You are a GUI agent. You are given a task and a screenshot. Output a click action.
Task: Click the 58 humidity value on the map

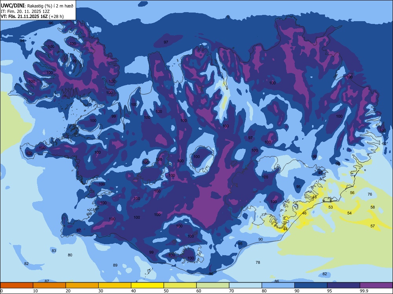pos(373,207)
